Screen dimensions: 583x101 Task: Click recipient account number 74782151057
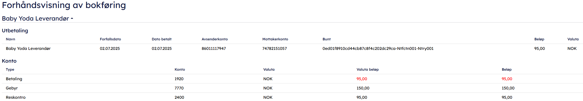[x=274, y=49]
